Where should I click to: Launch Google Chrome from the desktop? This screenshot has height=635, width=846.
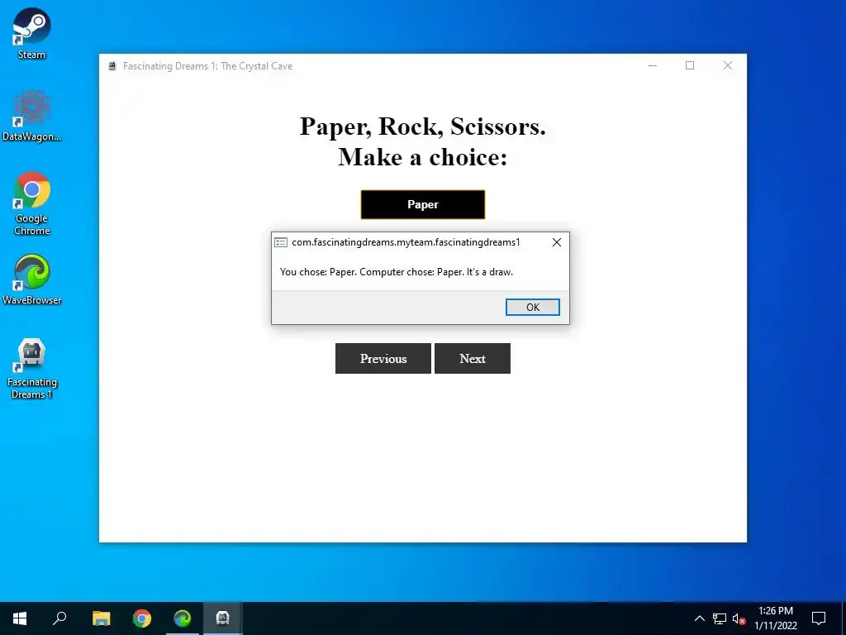point(32,203)
